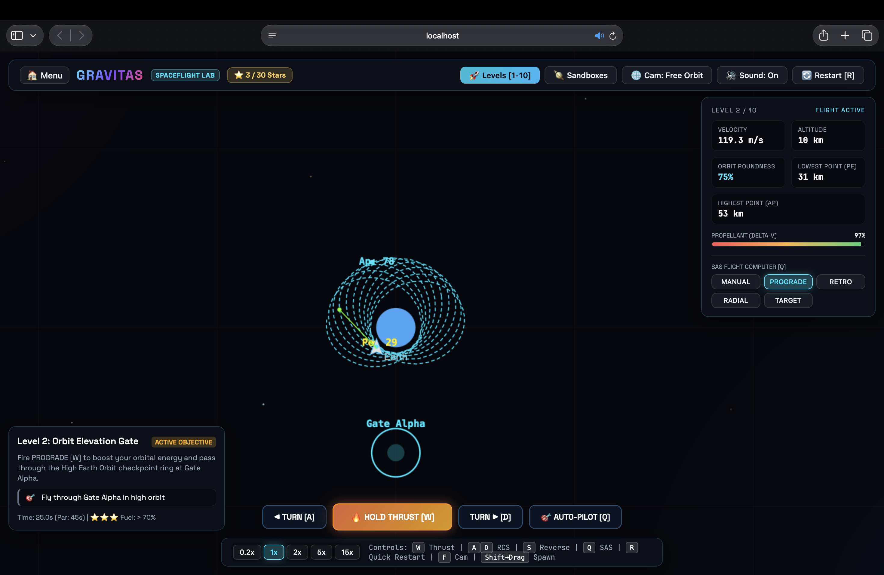Click HOLD THRUST [W] button

click(x=392, y=517)
